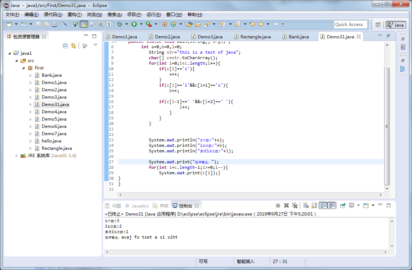Toggle Link with Editor in the package explorer
The height and width of the screenshot is (270, 412).
point(73,46)
